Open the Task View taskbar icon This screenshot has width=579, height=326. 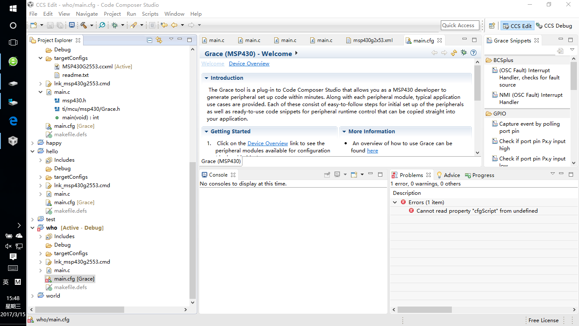(x=13, y=42)
